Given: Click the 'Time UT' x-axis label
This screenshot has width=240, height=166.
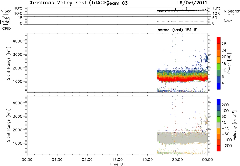Looking at the screenshot, I should pos(117,164).
